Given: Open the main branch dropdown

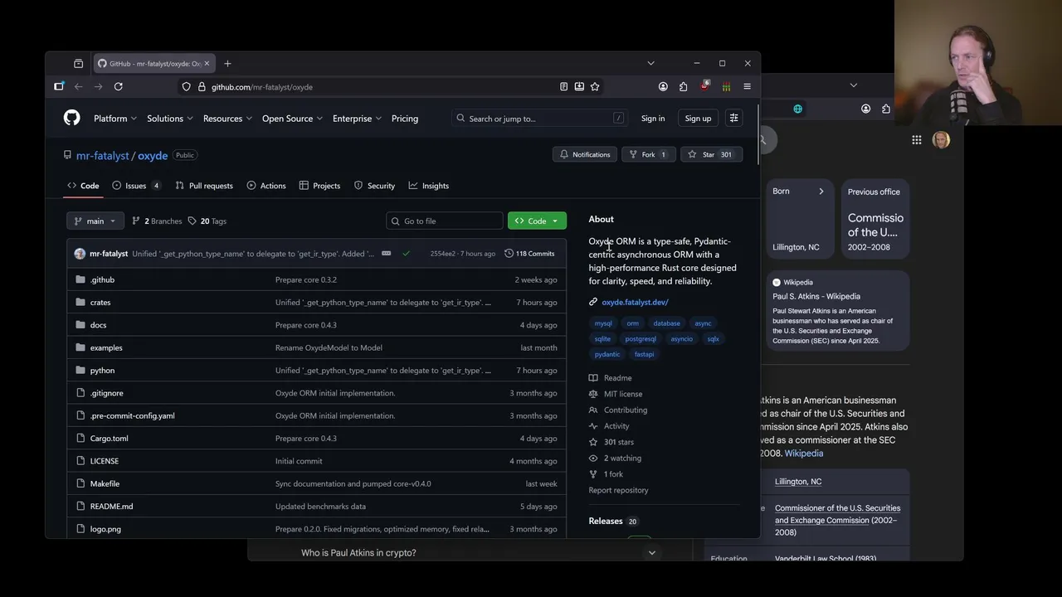Looking at the screenshot, I should pyautogui.click(x=95, y=221).
